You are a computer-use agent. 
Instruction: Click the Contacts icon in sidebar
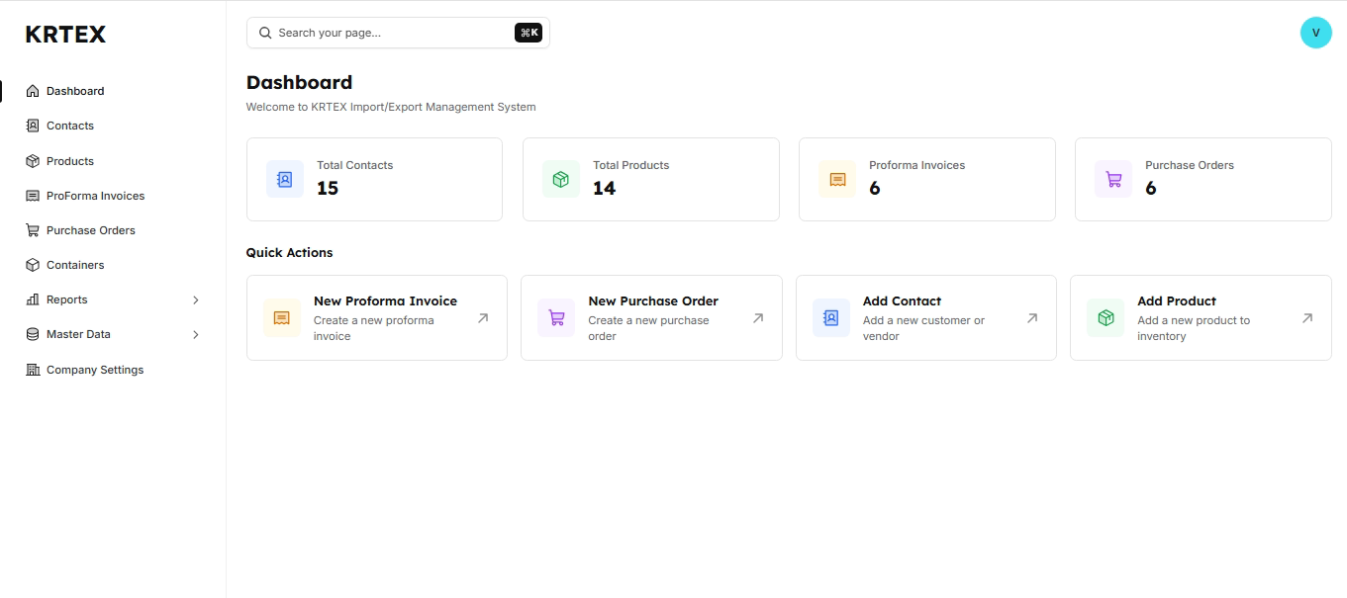click(33, 126)
